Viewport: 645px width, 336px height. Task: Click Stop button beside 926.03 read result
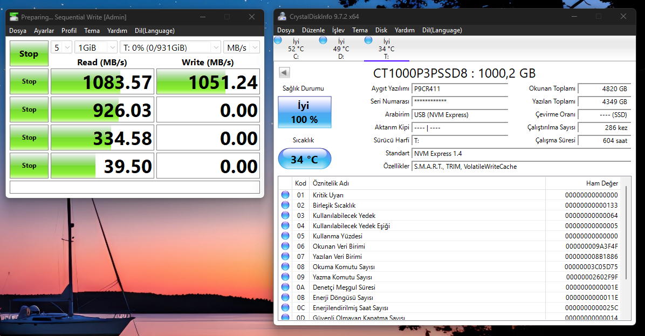click(x=29, y=109)
